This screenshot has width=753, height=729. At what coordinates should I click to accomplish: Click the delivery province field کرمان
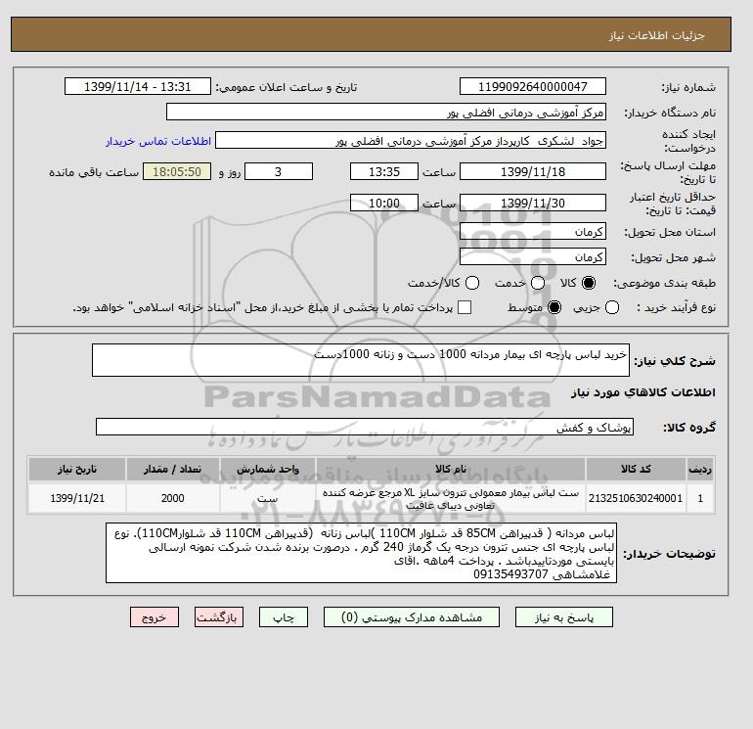click(533, 232)
